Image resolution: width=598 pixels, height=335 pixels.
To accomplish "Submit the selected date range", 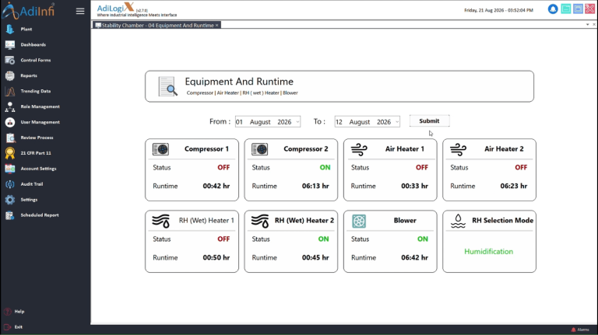I will [x=430, y=120].
